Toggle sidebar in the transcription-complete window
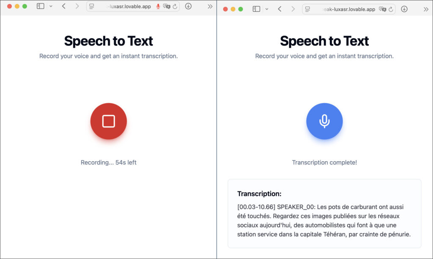The image size is (433, 259). [x=256, y=9]
